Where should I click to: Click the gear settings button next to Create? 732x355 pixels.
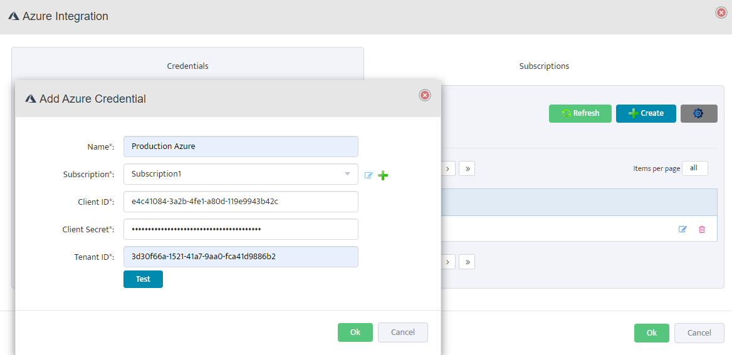(x=698, y=113)
